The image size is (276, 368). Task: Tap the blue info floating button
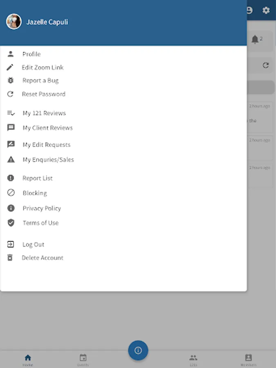(x=138, y=350)
